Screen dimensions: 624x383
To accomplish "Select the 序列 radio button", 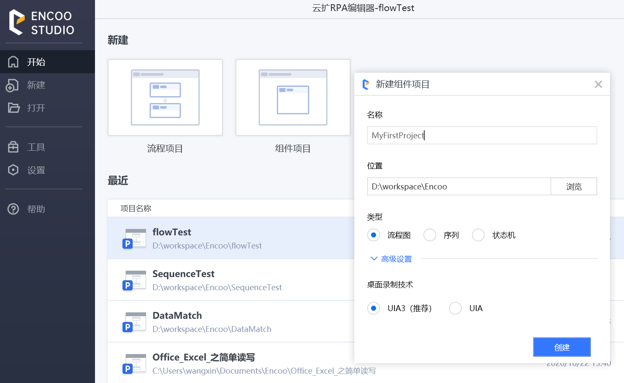I will pyautogui.click(x=430, y=235).
